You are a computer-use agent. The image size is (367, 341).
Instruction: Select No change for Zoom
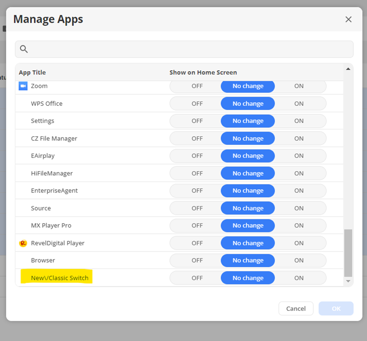click(x=248, y=86)
